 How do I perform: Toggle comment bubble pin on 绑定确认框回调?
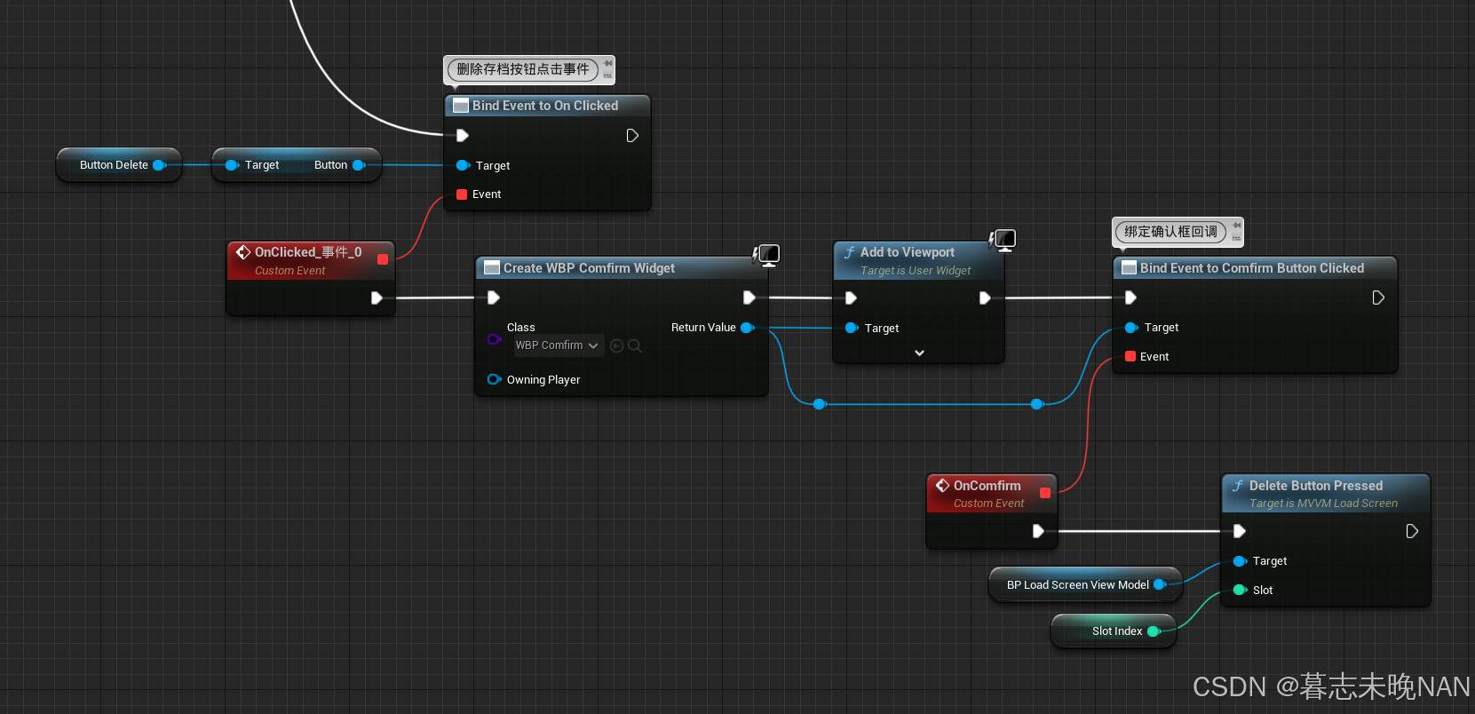click(x=1237, y=226)
